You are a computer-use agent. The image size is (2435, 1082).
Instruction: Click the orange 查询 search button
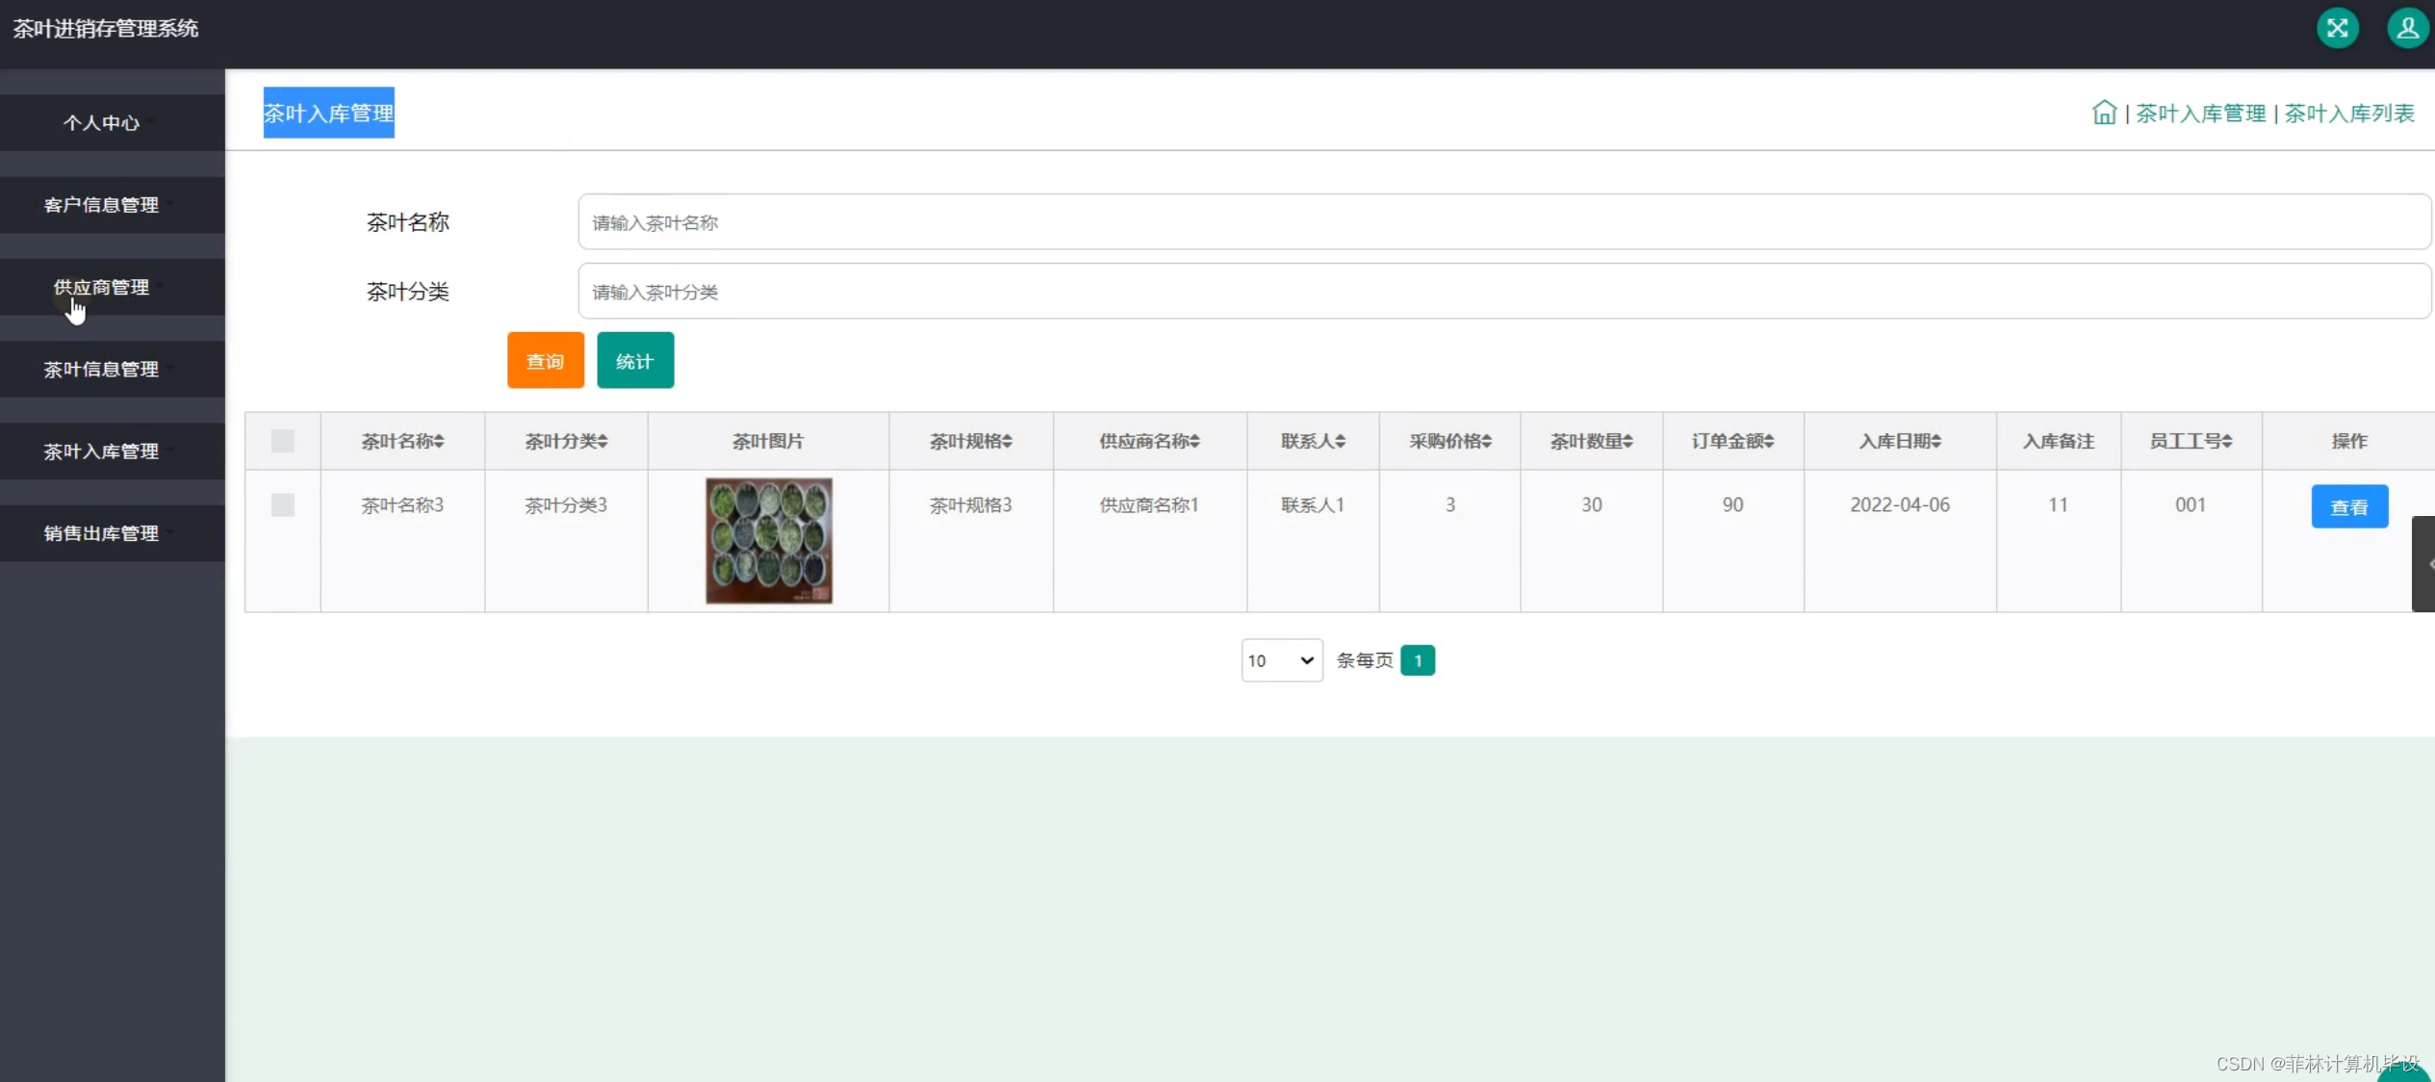[x=544, y=360]
